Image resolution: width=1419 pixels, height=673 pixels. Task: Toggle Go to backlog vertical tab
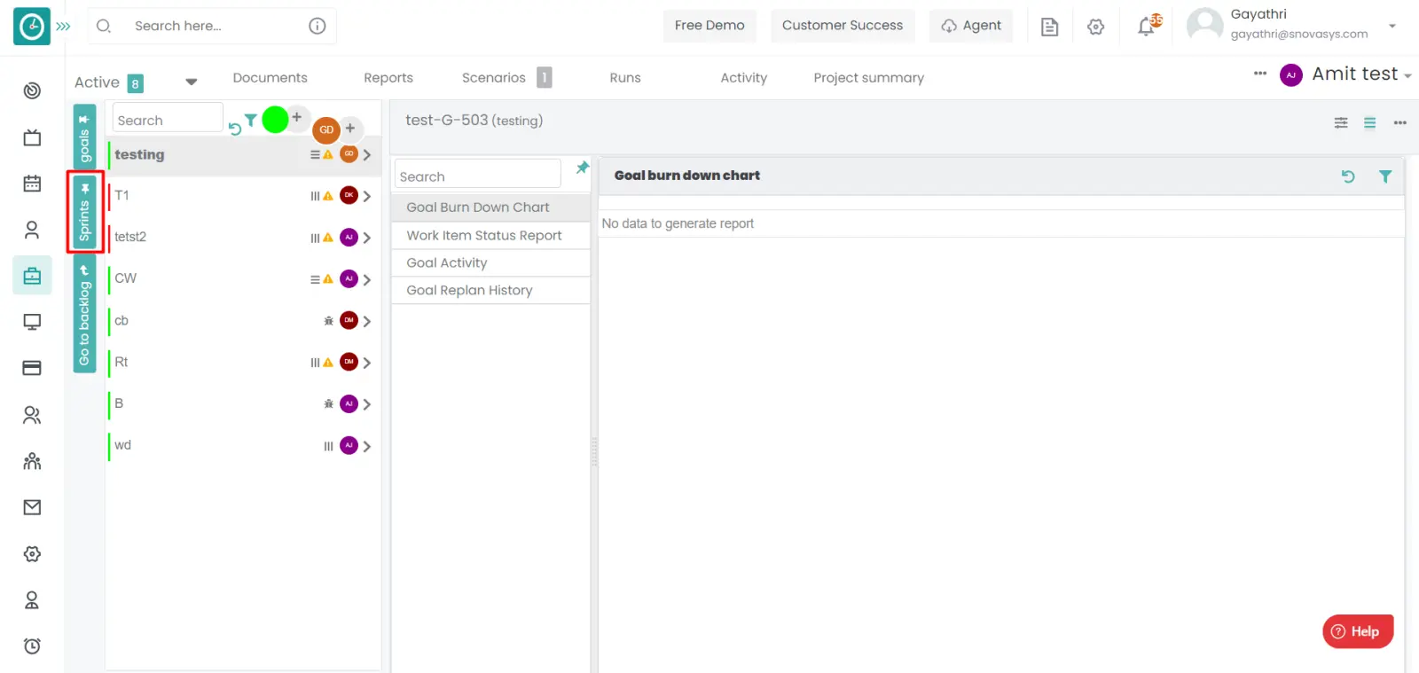85,315
